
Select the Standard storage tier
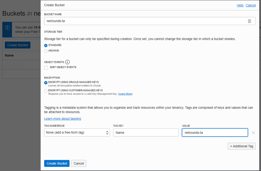tap(46, 45)
